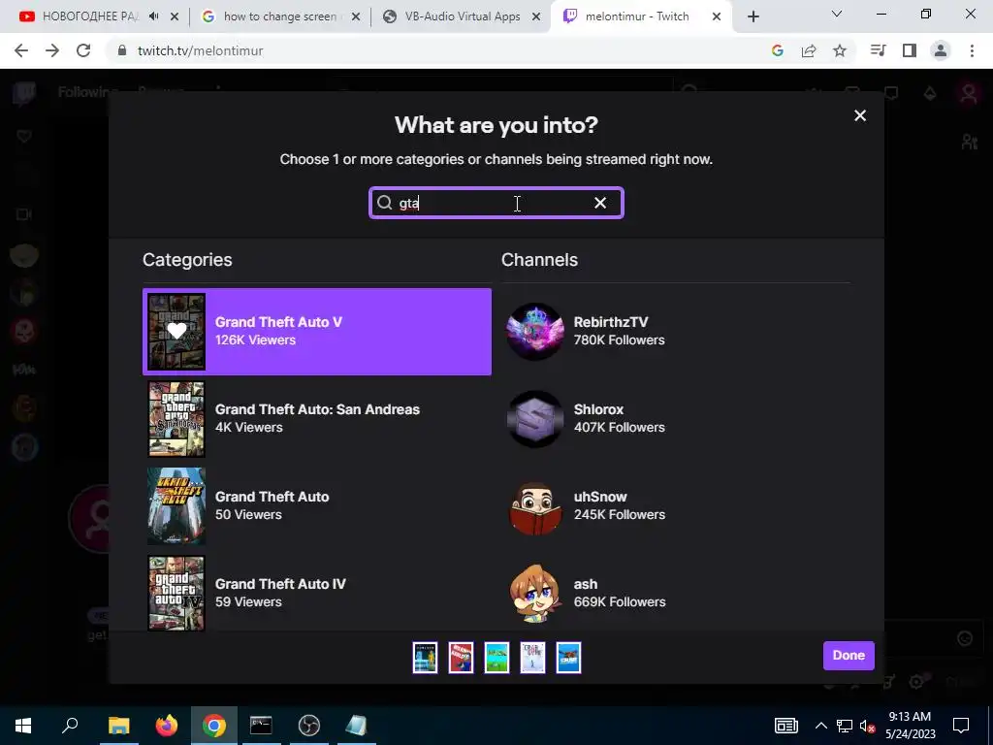
Task: Open volume control in system tray
Action: (866, 726)
